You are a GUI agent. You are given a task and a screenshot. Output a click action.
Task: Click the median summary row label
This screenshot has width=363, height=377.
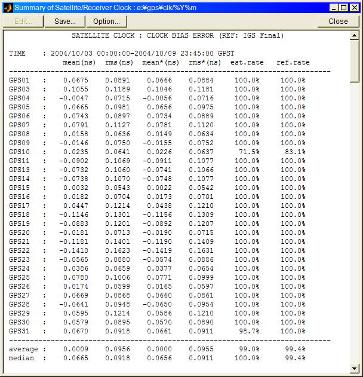click(21, 358)
